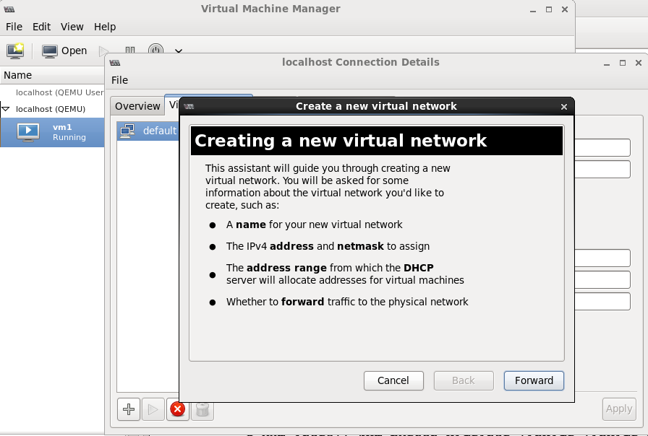Screen dimensions: 648x436
Task: Click the Name column header
Action: pyautogui.click(x=52, y=75)
